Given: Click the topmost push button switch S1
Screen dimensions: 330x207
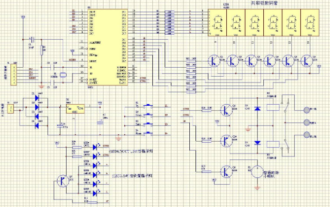Looking at the screenshot, I should 148,106.
